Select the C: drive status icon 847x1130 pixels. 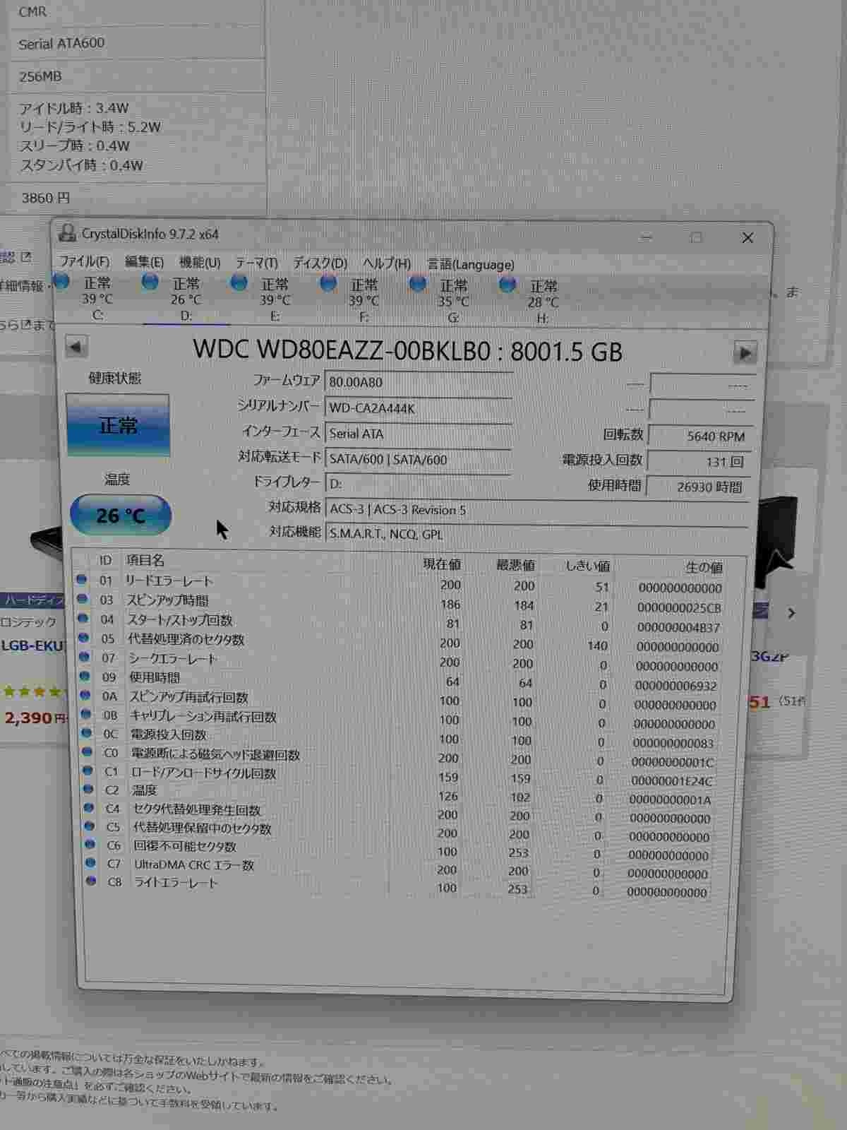[62, 282]
